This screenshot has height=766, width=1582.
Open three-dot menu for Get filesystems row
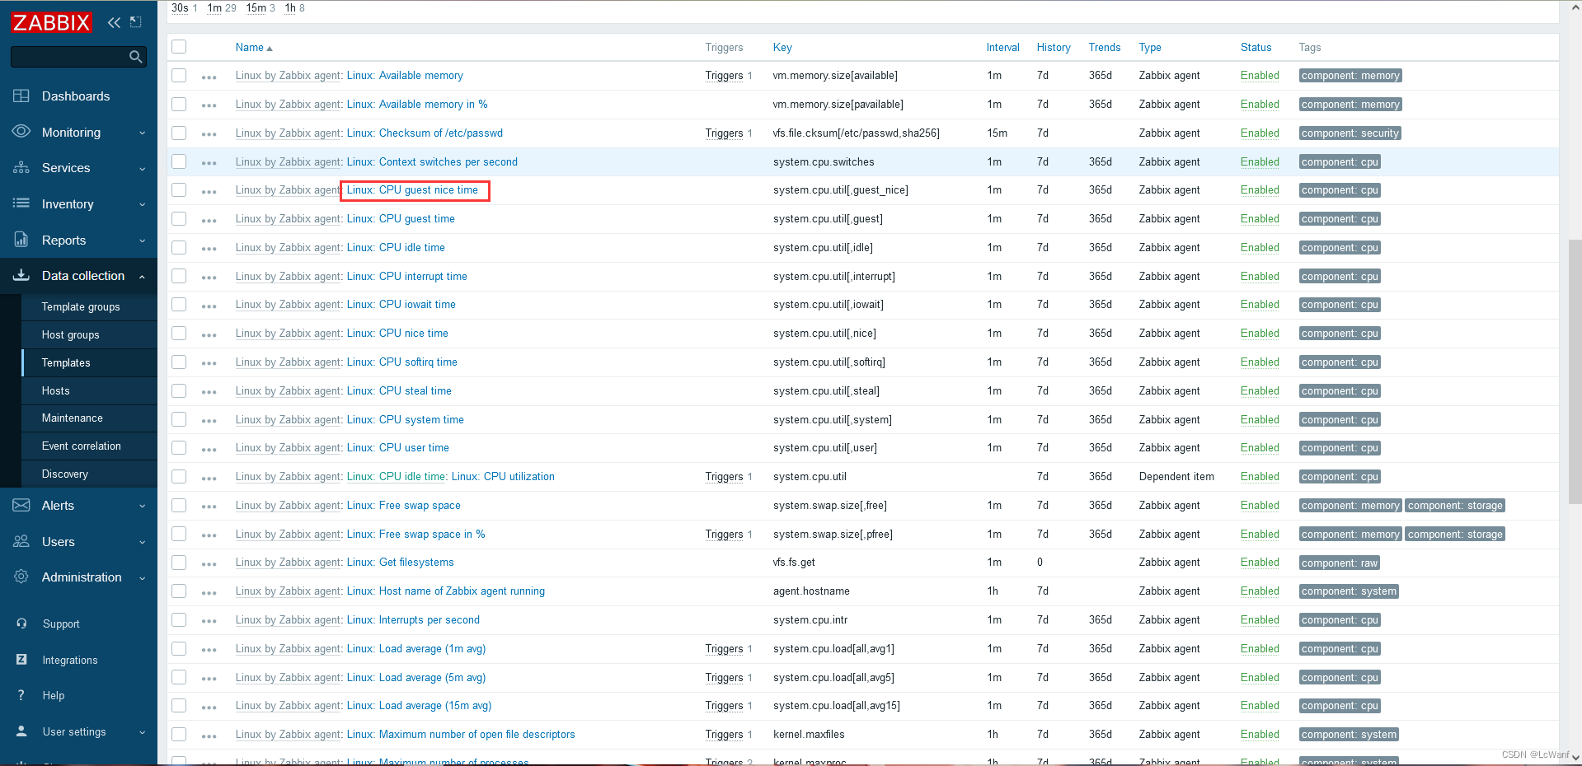pos(209,564)
